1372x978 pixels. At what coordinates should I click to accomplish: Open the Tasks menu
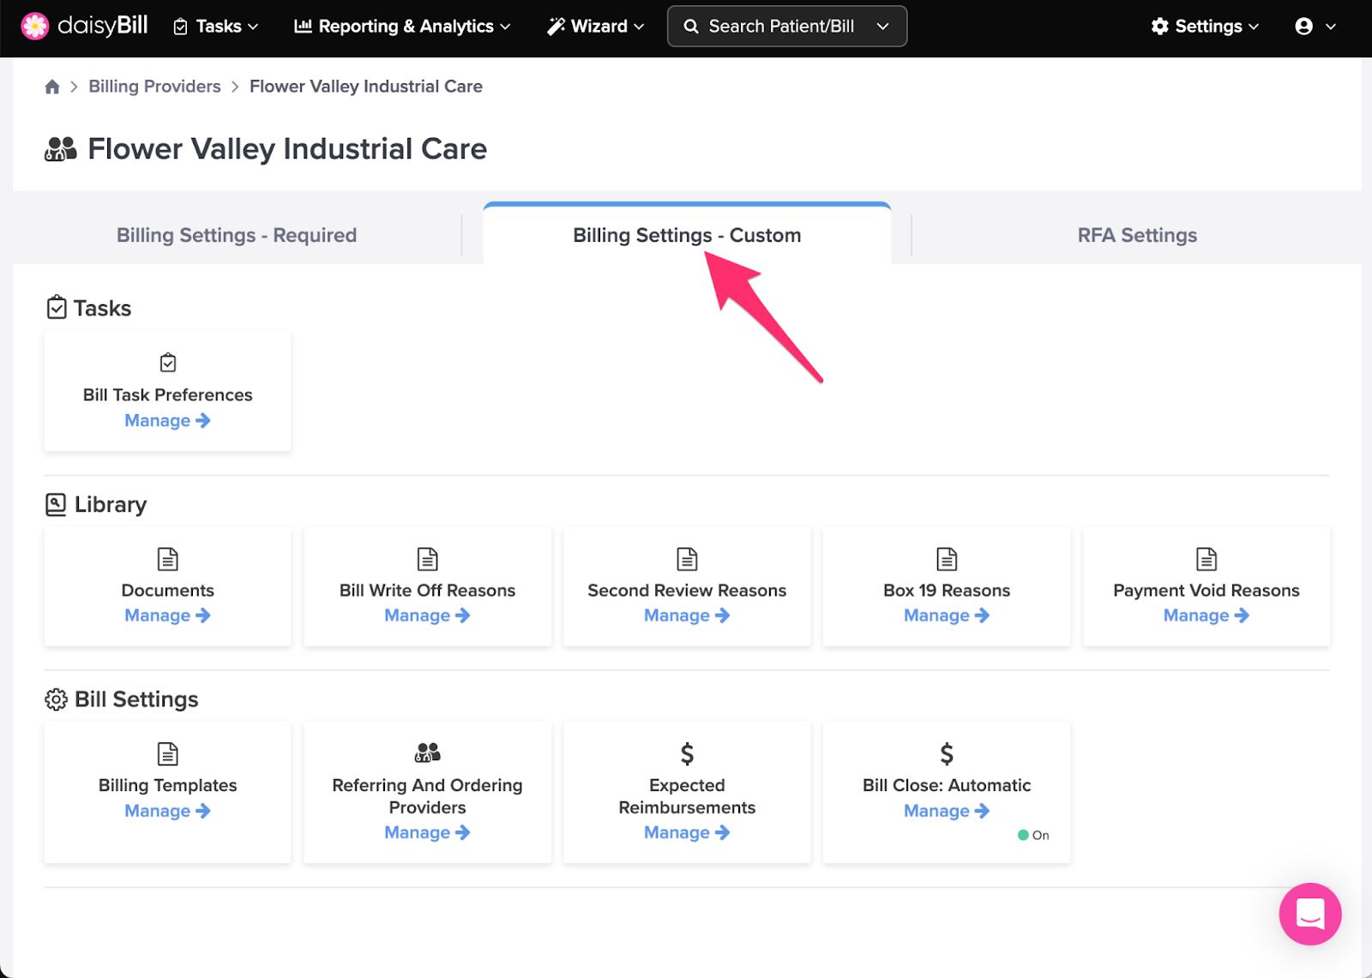(215, 27)
